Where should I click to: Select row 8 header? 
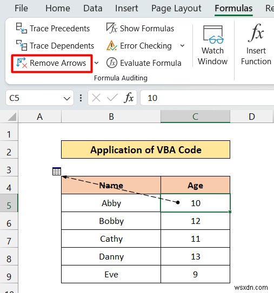(9, 256)
